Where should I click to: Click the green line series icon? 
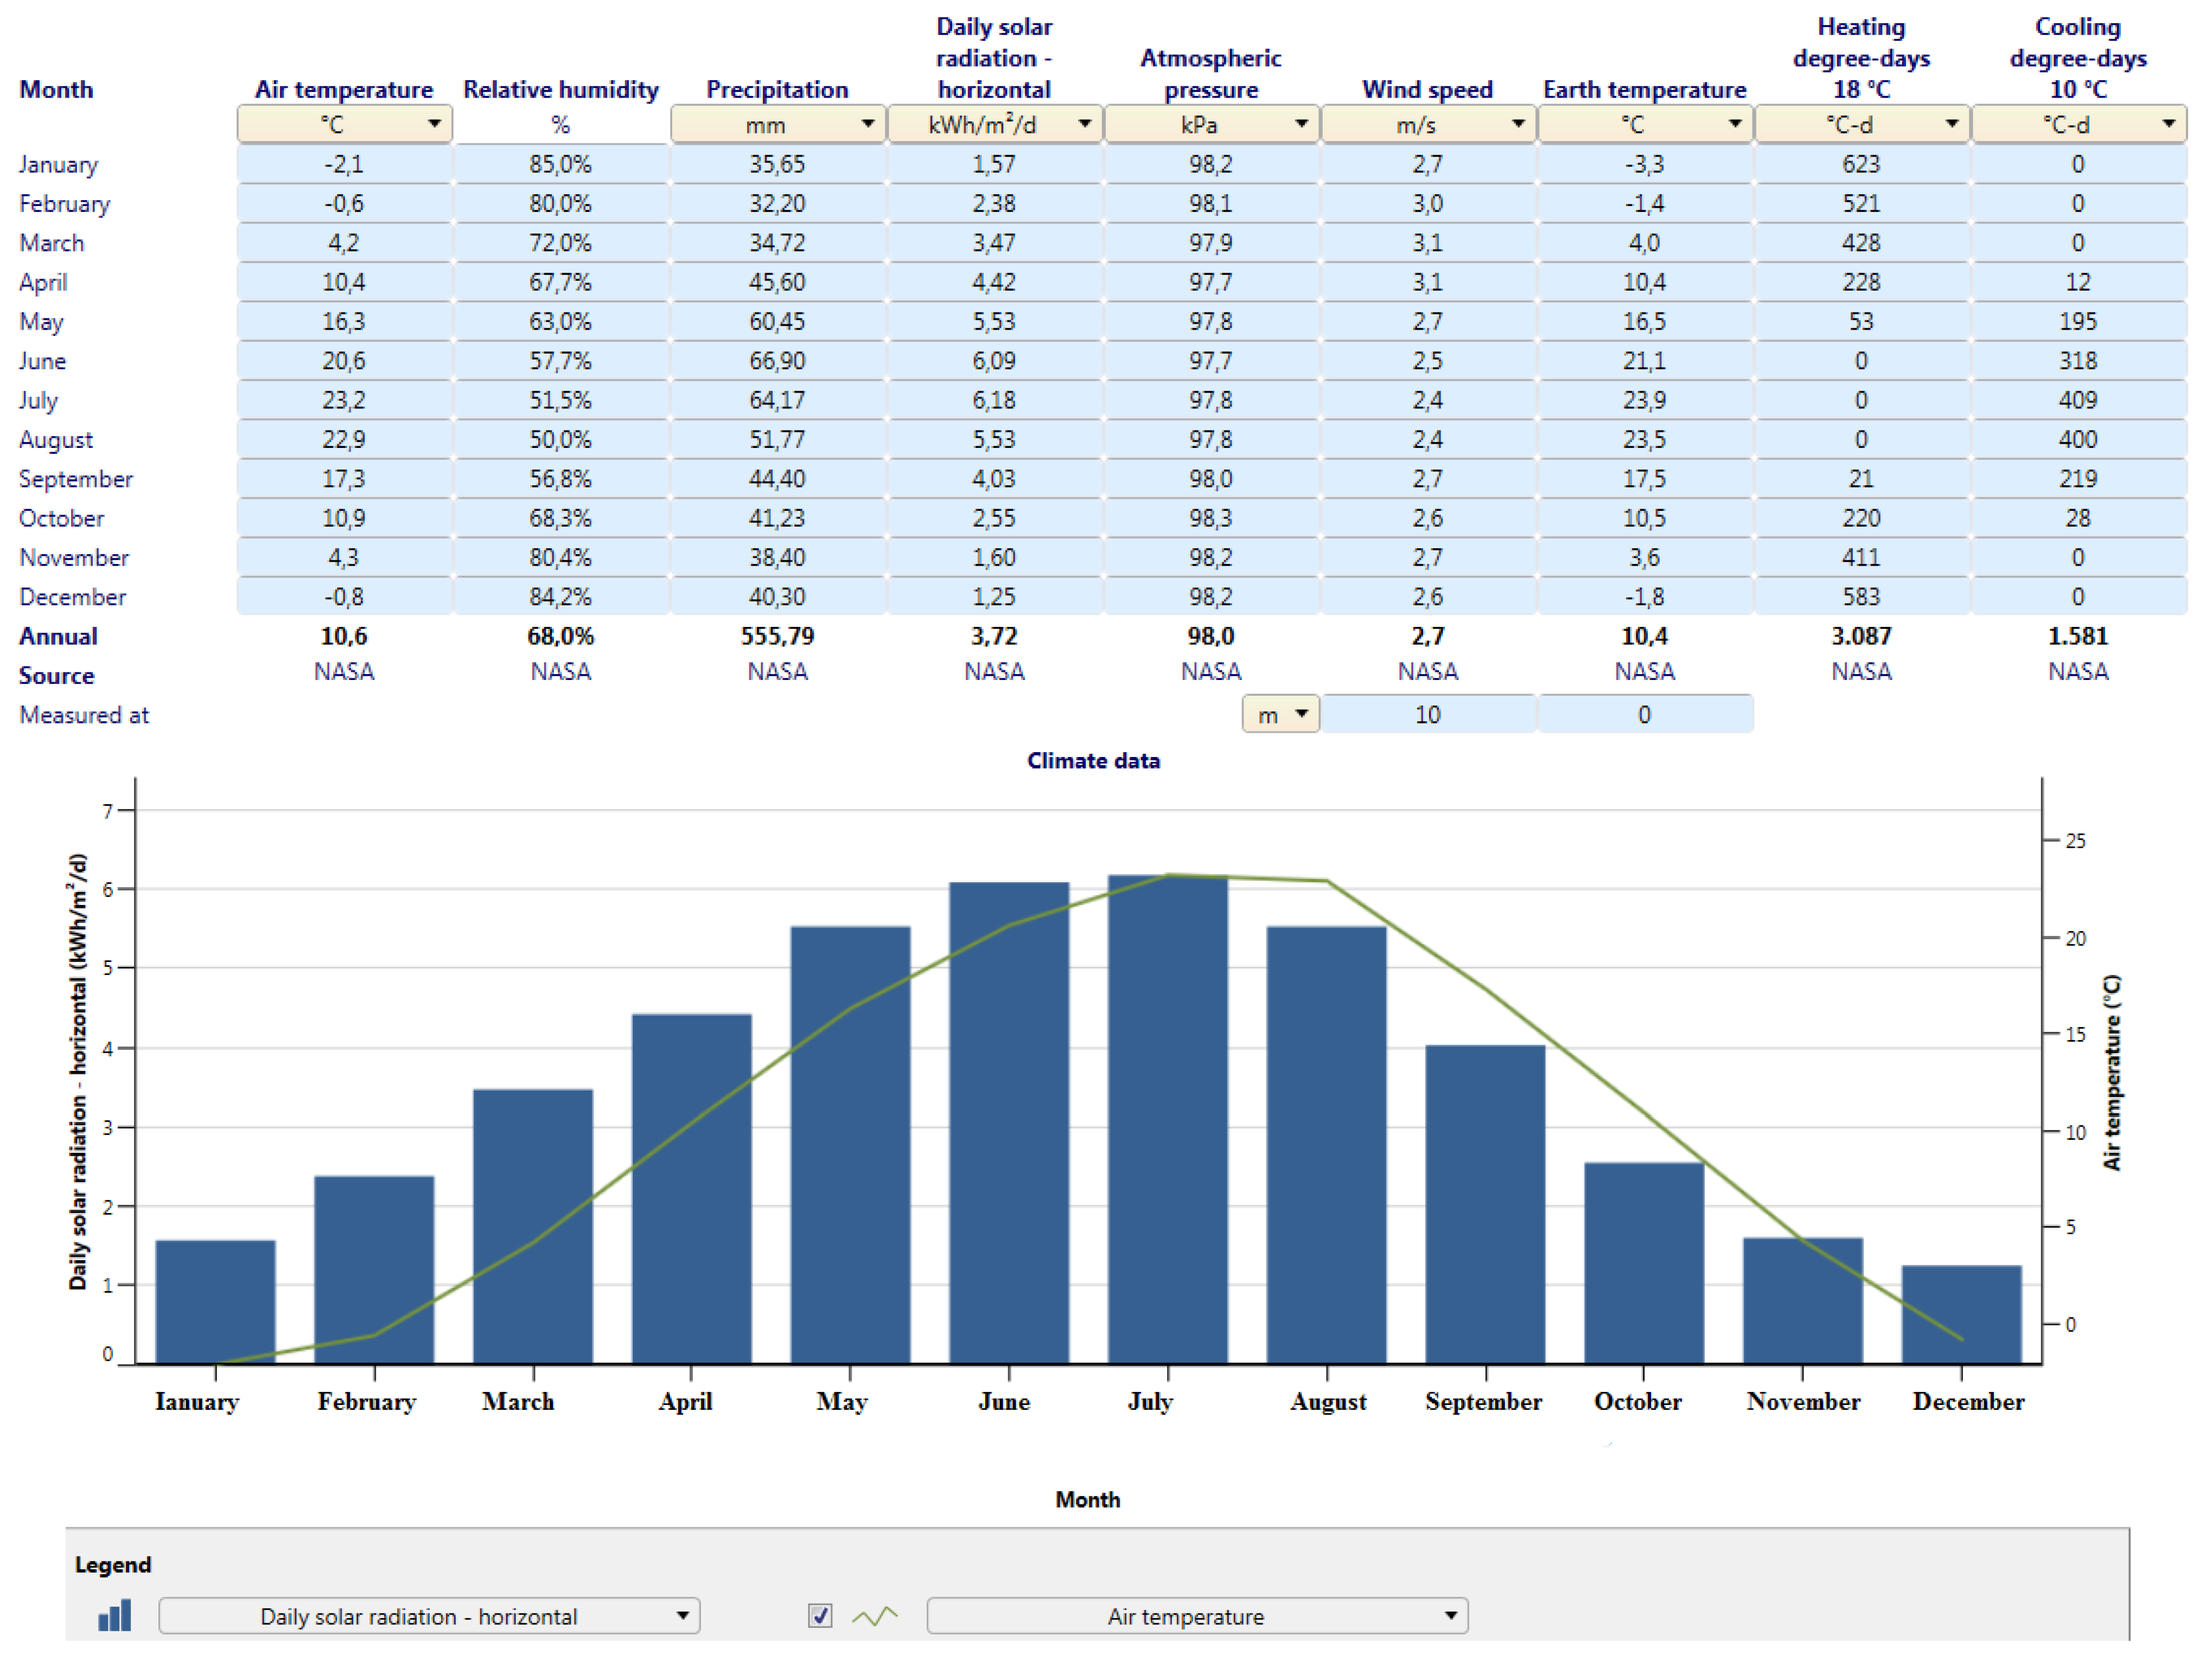874,1615
